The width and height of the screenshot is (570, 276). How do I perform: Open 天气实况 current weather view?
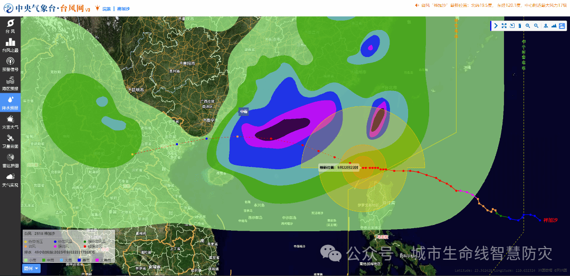pyautogui.click(x=10, y=179)
